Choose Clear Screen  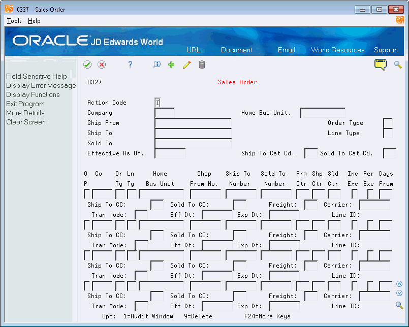click(x=26, y=122)
